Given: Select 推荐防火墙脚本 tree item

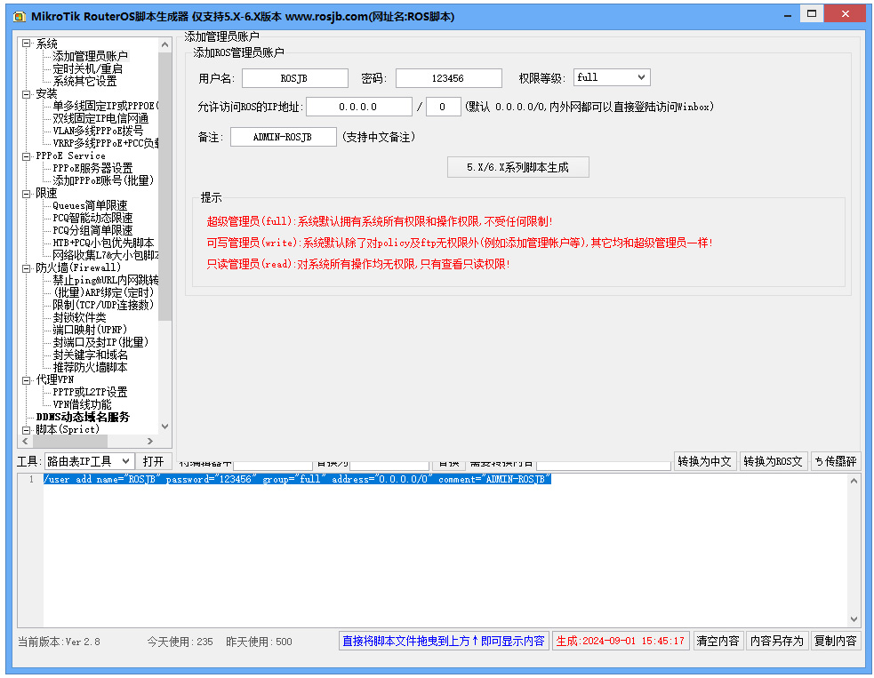Looking at the screenshot, I should point(91,367).
